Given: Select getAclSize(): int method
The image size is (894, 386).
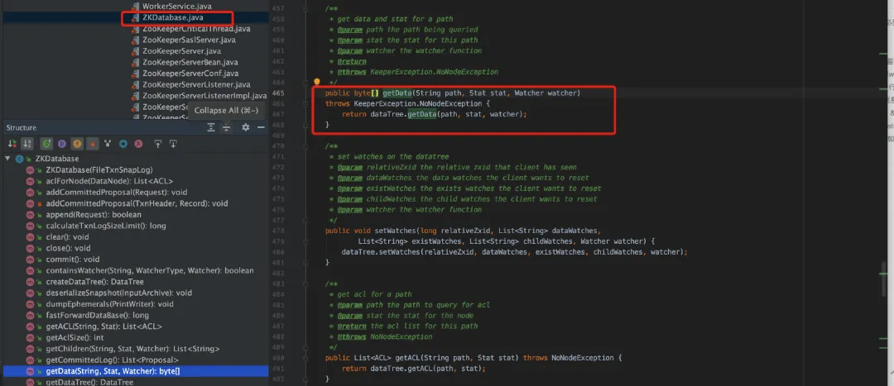Looking at the screenshot, I should [74, 337].
